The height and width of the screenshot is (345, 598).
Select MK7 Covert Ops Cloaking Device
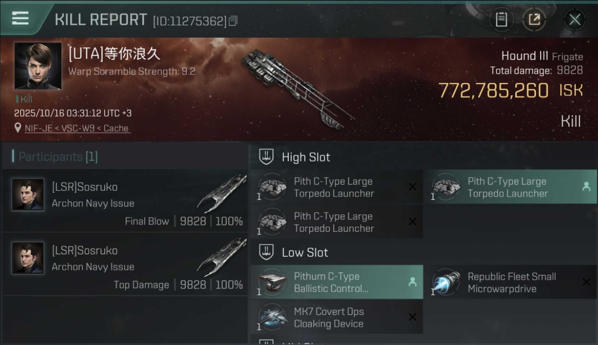click(x=337, y=317)
